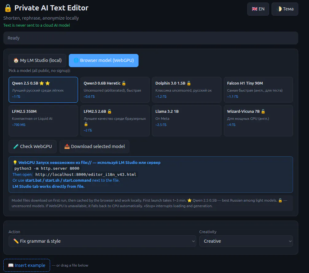Image resolution: width=309 pixels, height=273 pixels.
Task: Click the Pick a model (all public, no signup) label
Action: pyautogui.click(x=40, y=70)
